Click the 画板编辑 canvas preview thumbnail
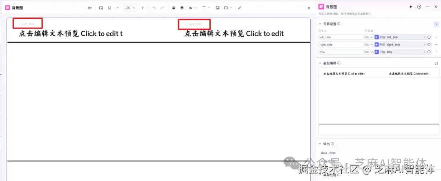 (x=379, y=101)
